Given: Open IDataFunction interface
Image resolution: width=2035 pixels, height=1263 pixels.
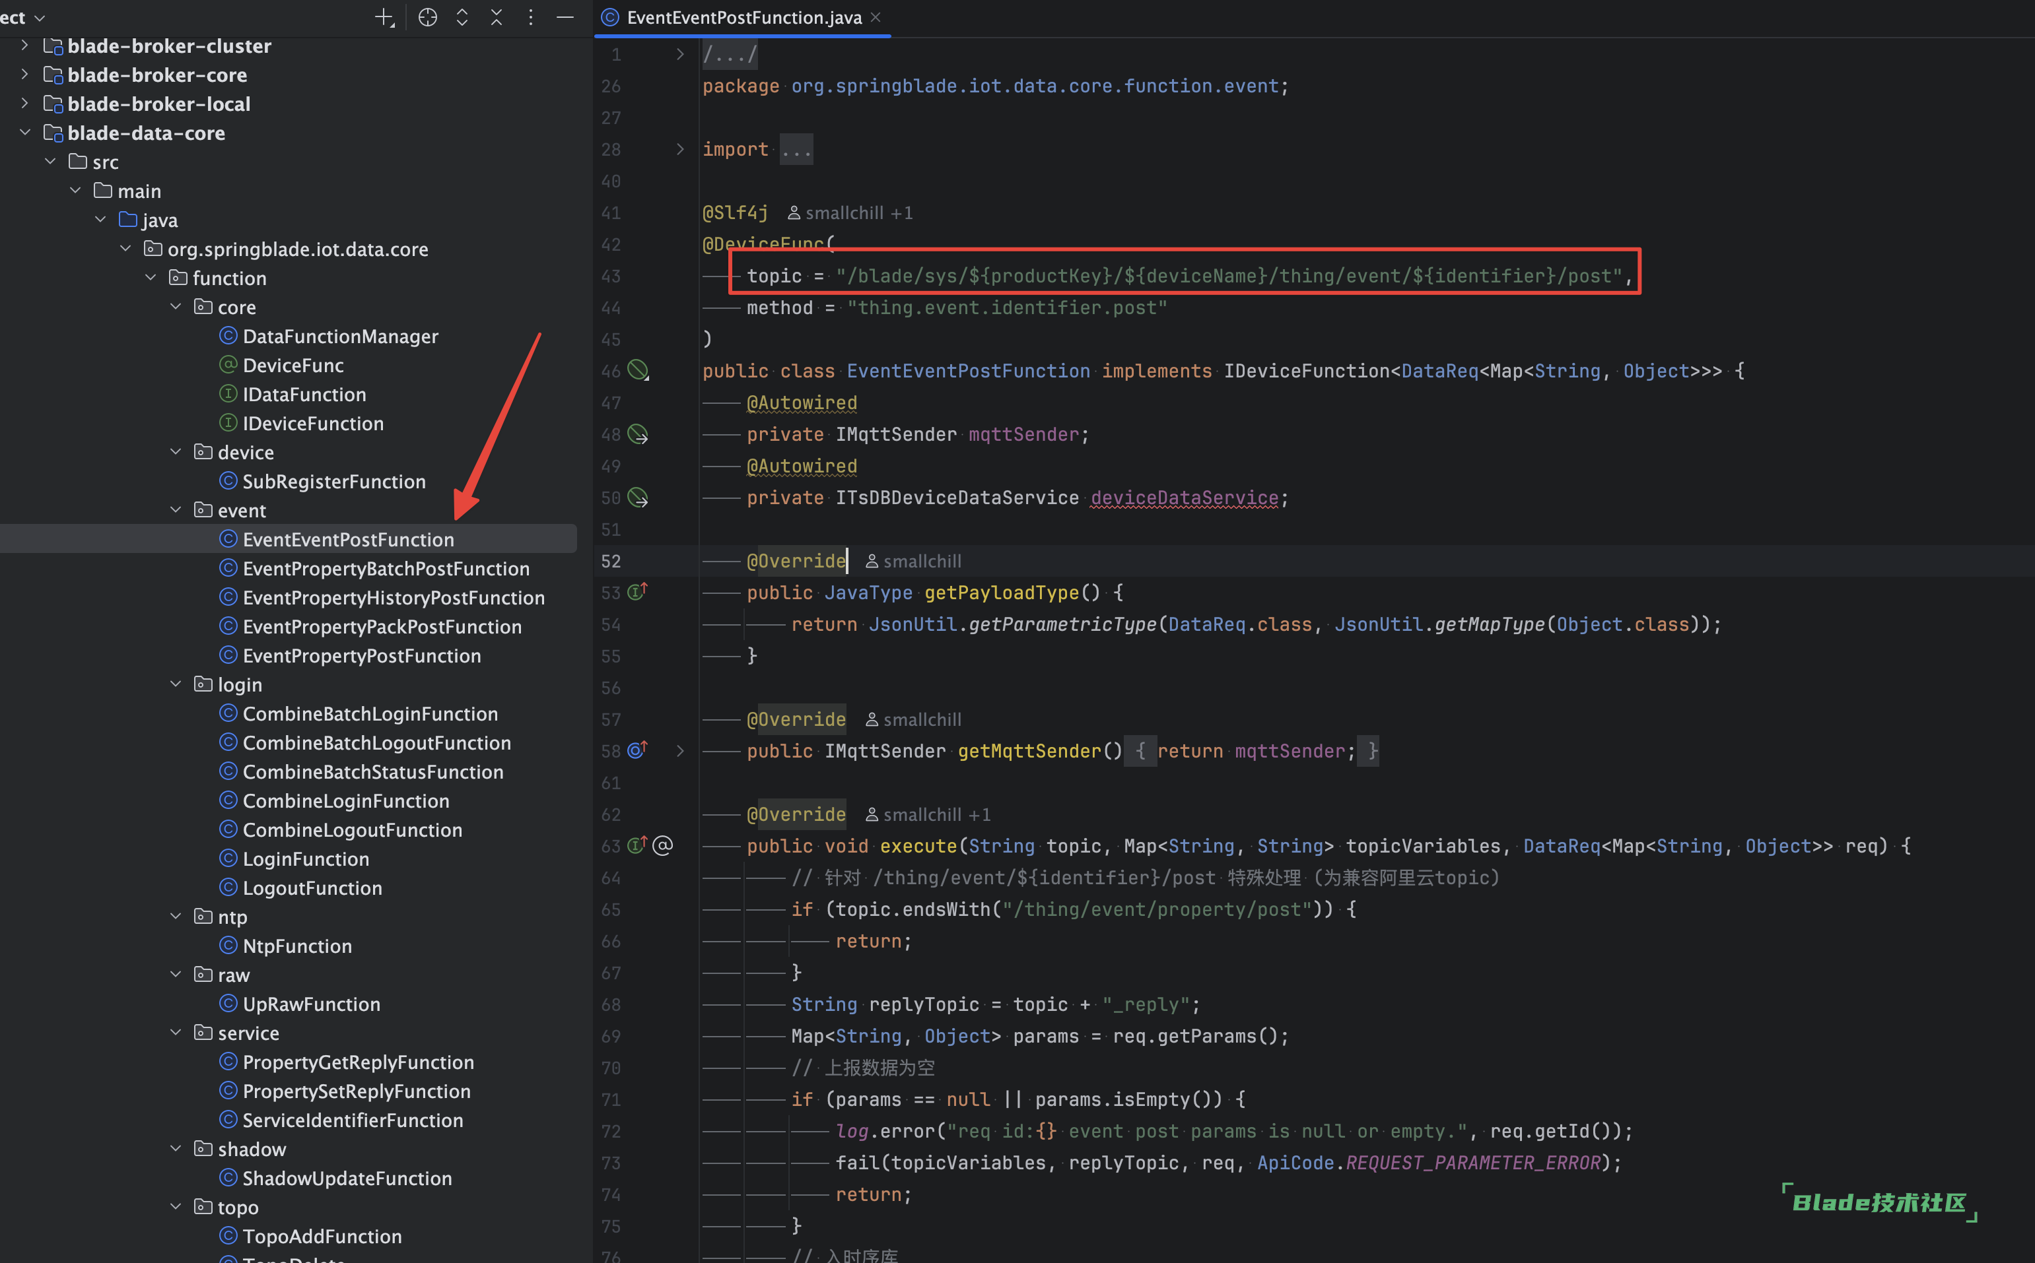Looking at the screenshot, I should tap(304, 394).
